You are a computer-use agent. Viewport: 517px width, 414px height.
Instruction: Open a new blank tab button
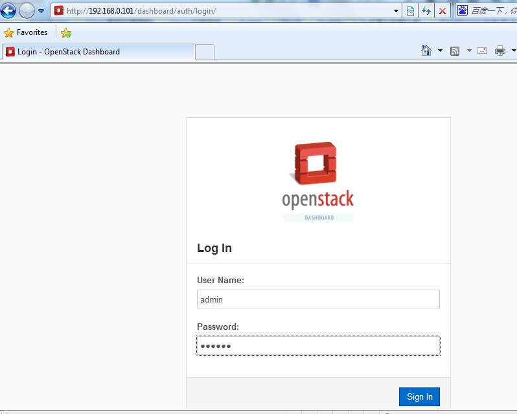[205, 52]
